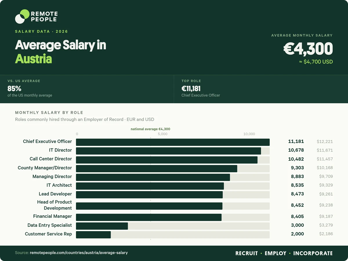
Task: Click the $12,221 USD value
Action: pos(325,142)
